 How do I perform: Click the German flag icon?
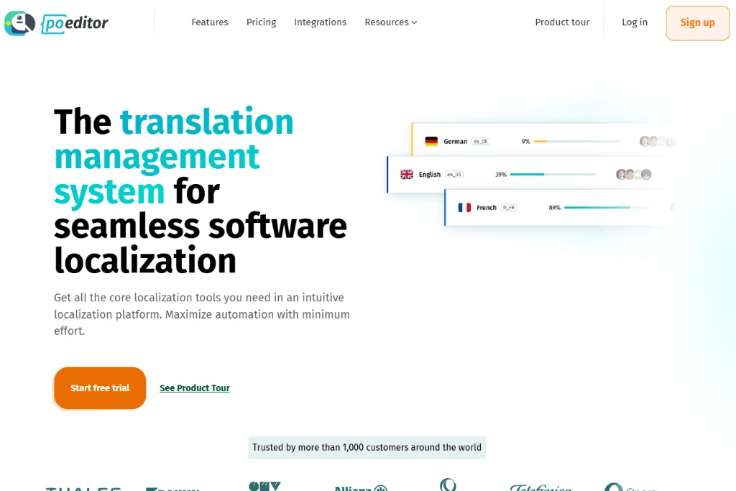431,142
